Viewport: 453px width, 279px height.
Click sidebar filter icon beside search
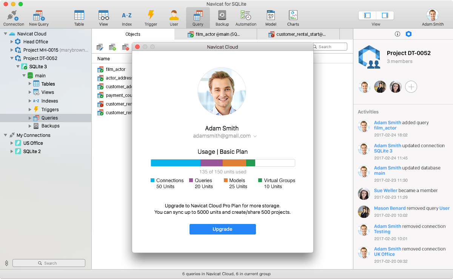(6, 263)
